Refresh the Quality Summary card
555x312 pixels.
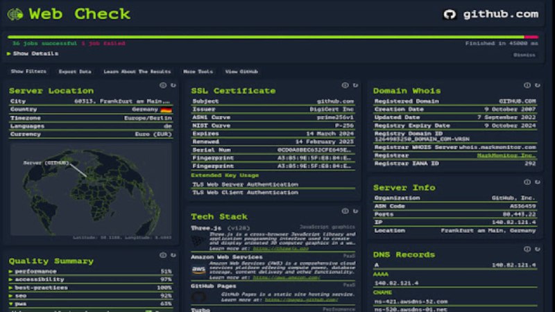(x=173, y=255)
